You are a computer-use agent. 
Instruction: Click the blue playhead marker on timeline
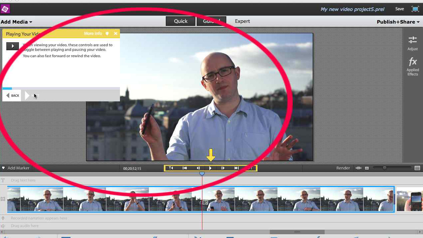(x=202, y=174)
